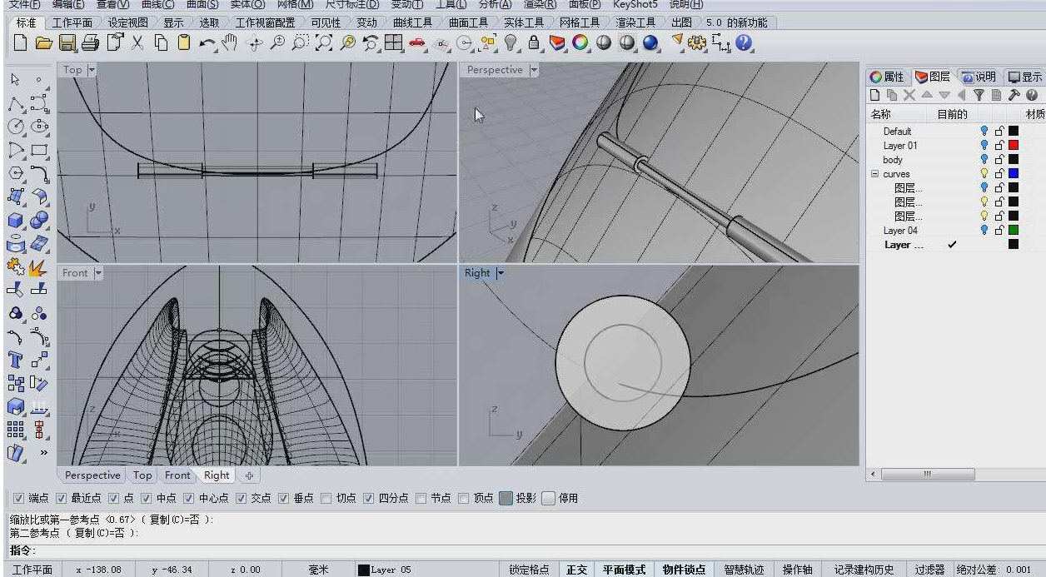Open the 曲线工具 toolbar tab
Screen dimensions: 1046x577
point(412,22)
